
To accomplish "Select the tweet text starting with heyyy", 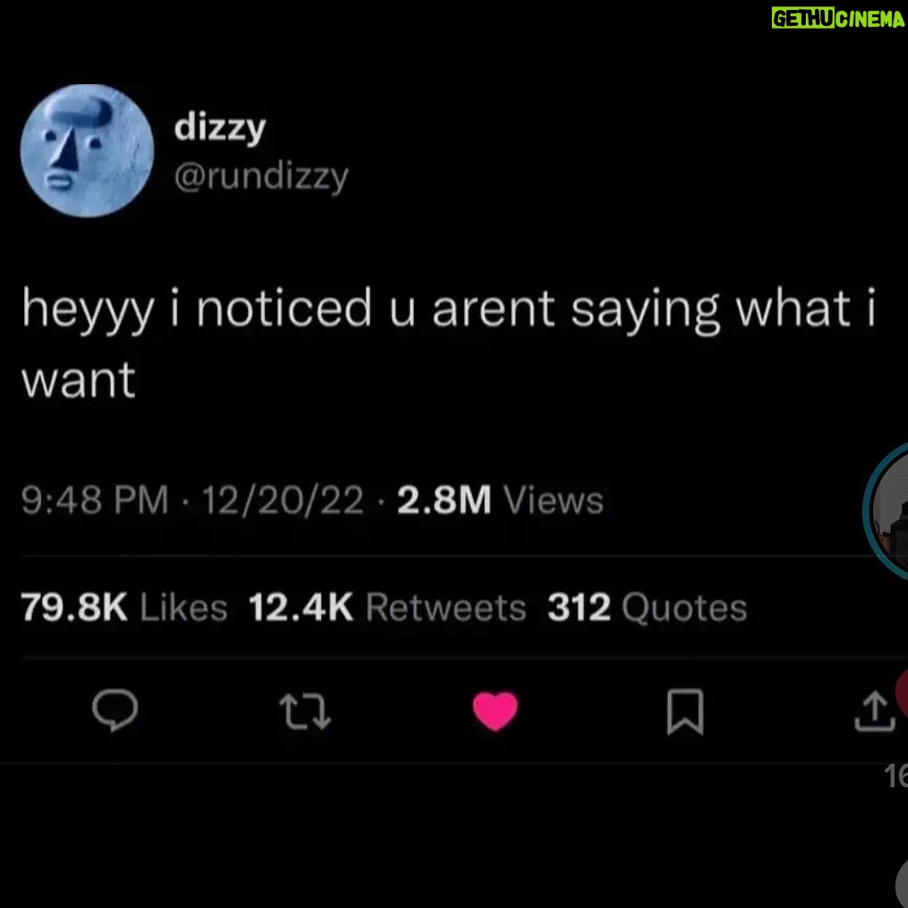I will click(x=449, y=343).
